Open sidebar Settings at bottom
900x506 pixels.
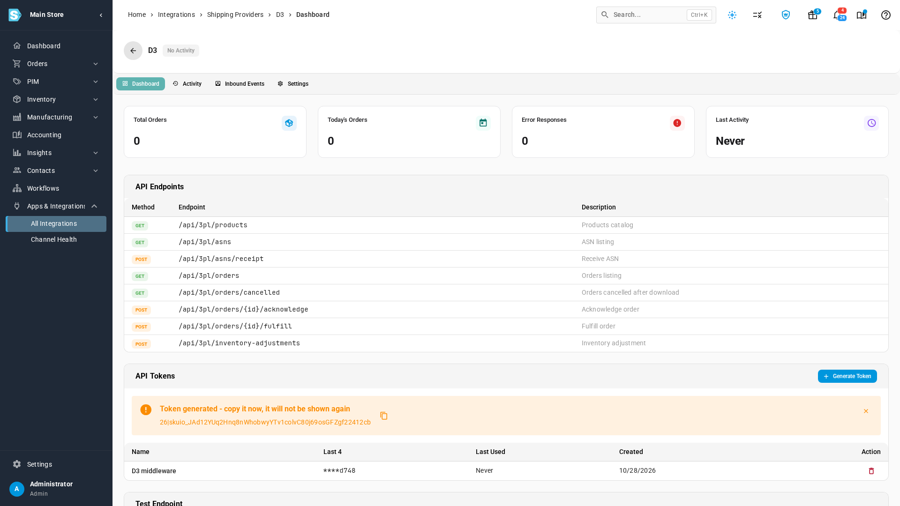pos(56,464)
